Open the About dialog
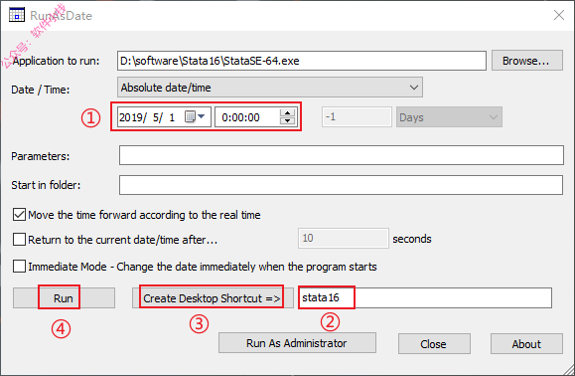This screenshot has width=575, height=376. [x=526, y=344]
